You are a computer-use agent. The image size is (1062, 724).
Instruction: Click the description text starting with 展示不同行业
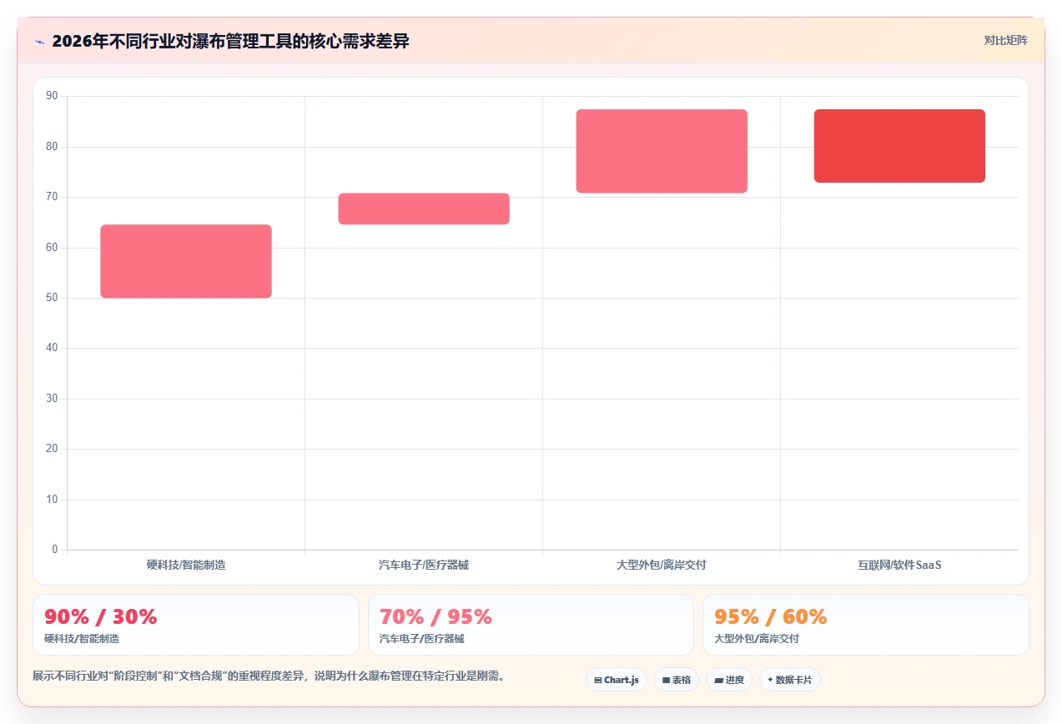coord(269,676)
